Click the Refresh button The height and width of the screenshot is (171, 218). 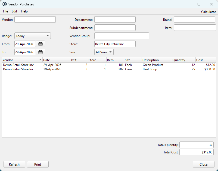(14, 164)
